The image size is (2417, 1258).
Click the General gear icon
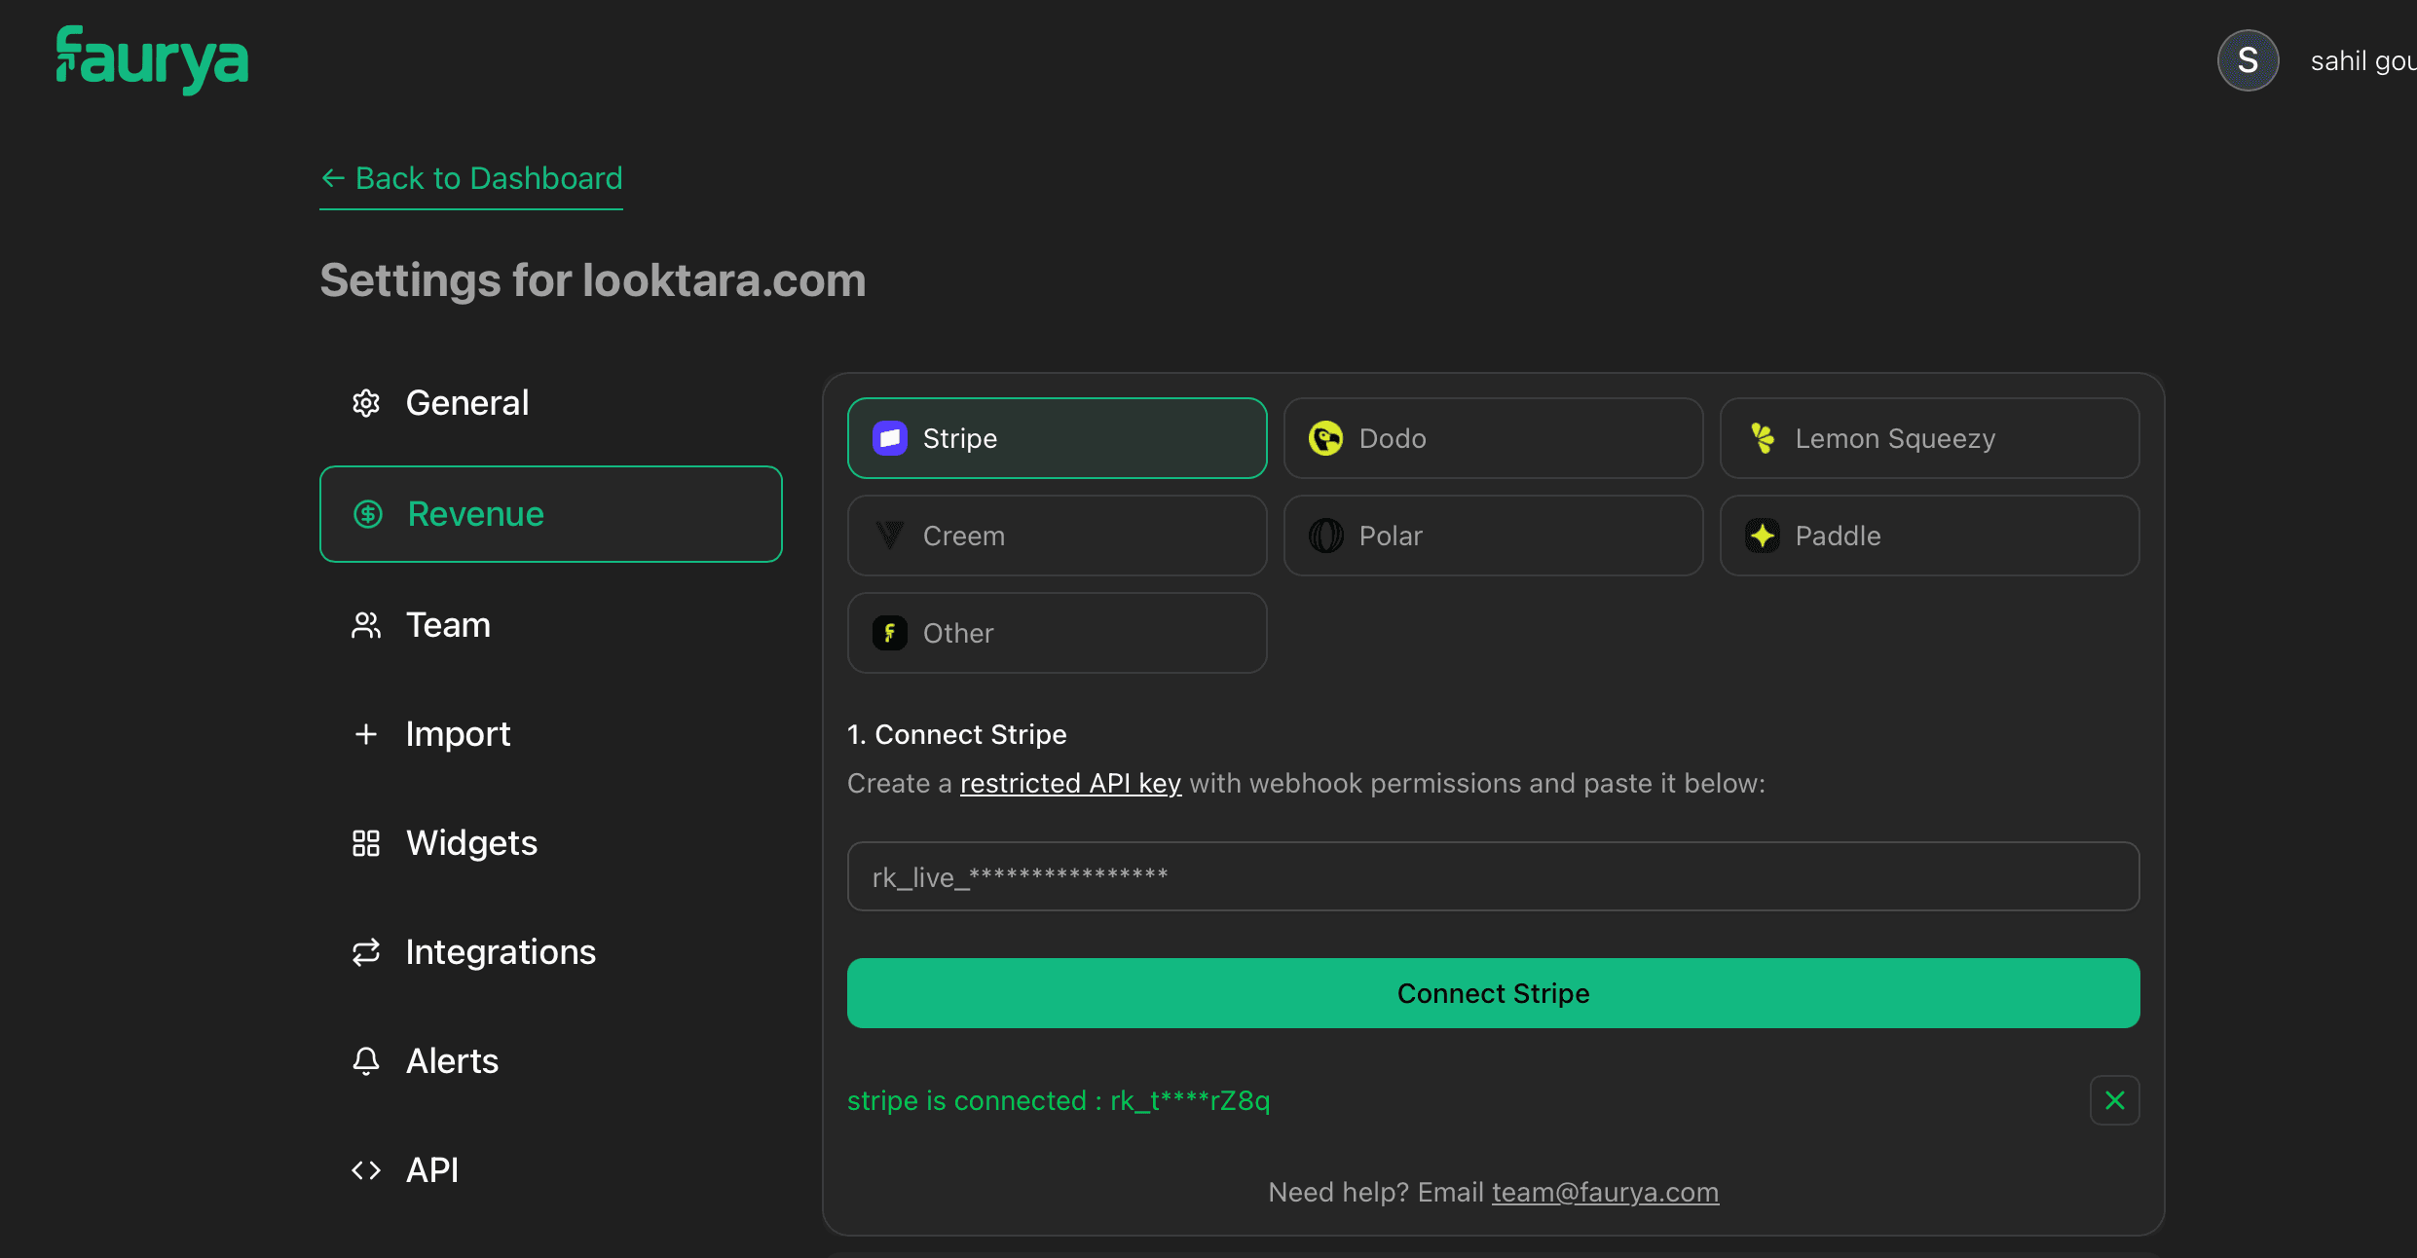[366, 403]
